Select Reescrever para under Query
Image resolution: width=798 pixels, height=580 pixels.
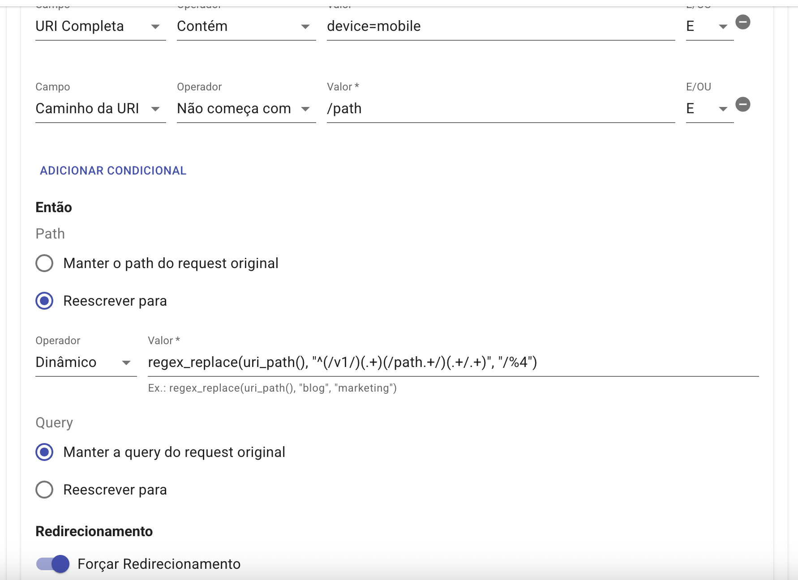coord(44,490)
